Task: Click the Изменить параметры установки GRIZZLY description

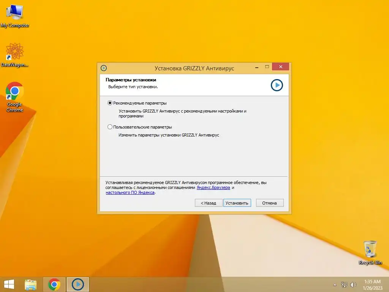Action: (x=169, y=135)
